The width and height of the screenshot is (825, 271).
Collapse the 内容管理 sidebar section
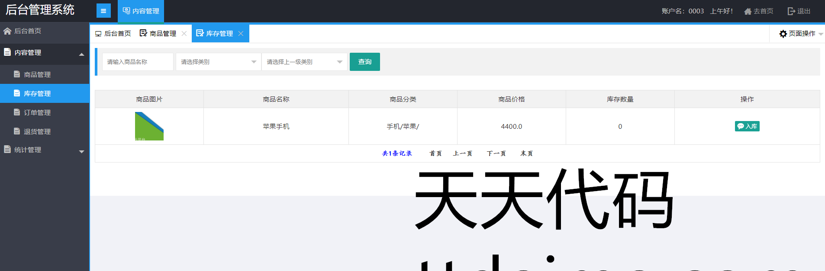point(81,54)
